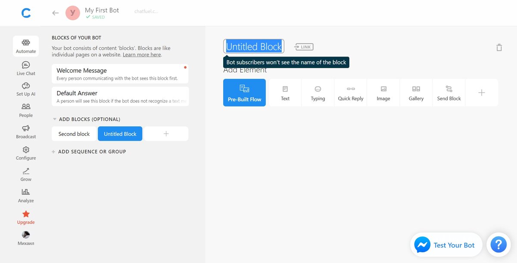Delete block using the trash icon

tap(499, 47)
